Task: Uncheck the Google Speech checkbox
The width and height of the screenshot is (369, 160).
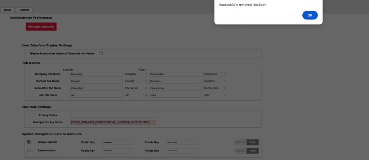Action: pos(29,142)
